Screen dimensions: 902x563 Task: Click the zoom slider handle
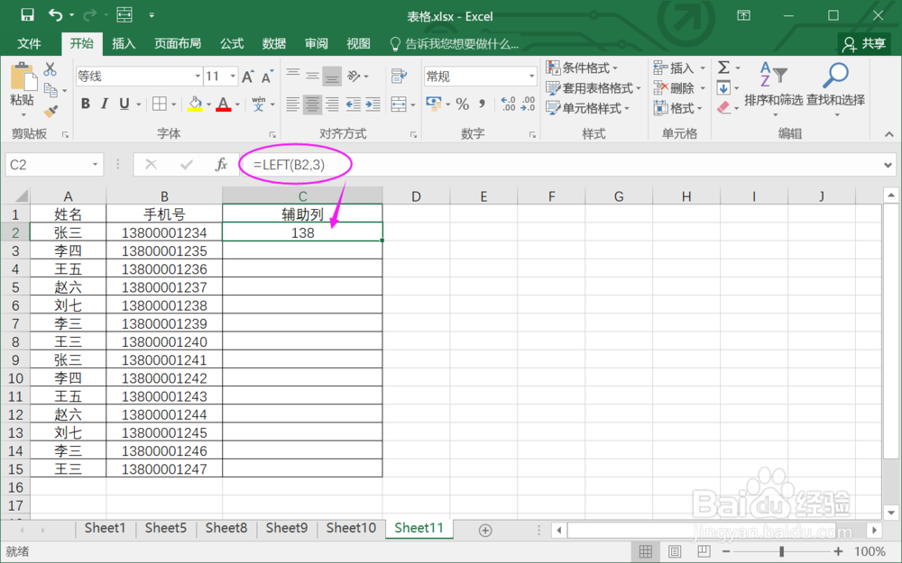point(781,551)
